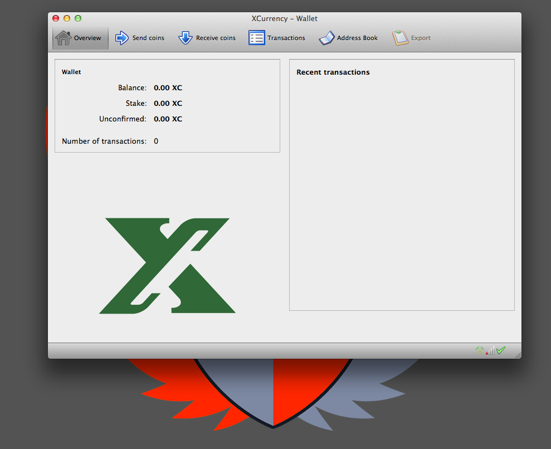Click the network connections signal icon
The width and height of the screenshot is (551, 449).
[490, 350]
